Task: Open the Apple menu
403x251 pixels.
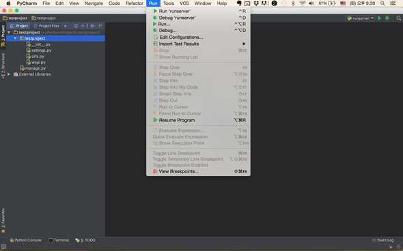Action: click(x=8, y=3)
